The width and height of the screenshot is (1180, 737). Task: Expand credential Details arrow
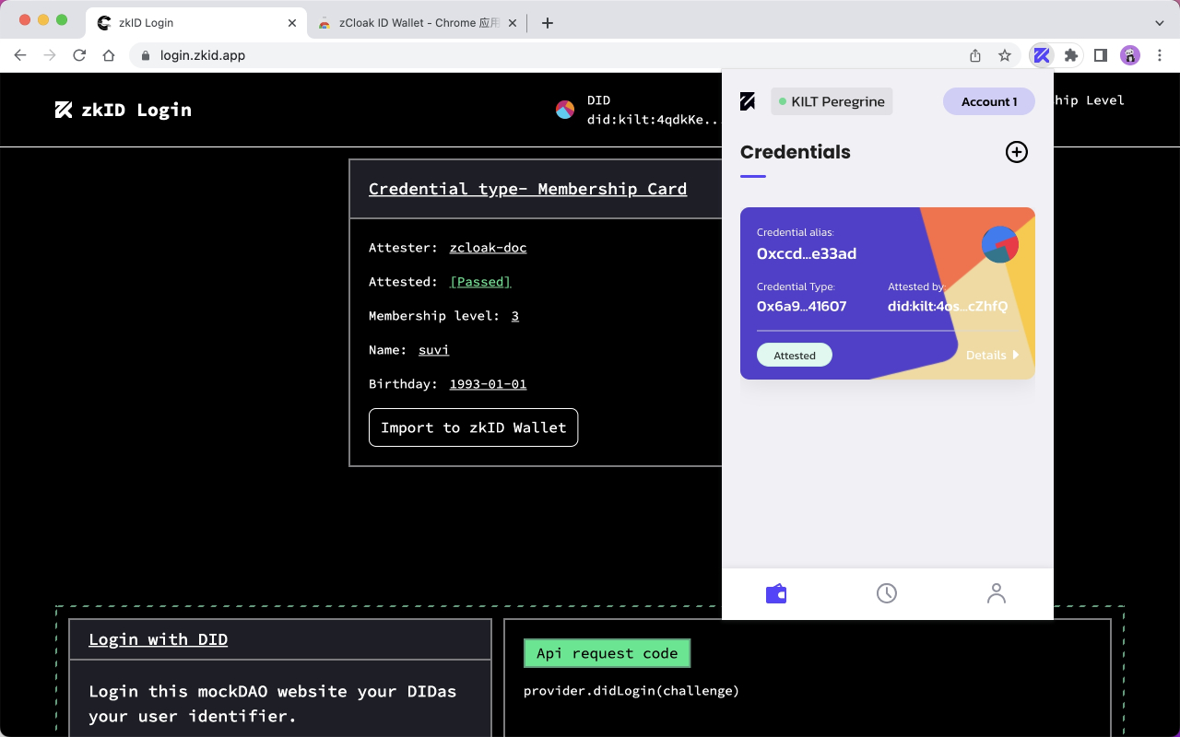992,355
